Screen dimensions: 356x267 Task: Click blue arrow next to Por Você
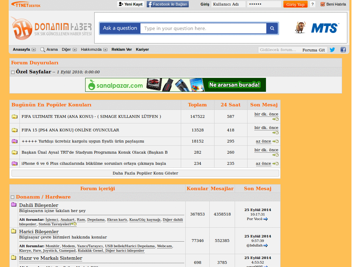click(x=266, y=219)
